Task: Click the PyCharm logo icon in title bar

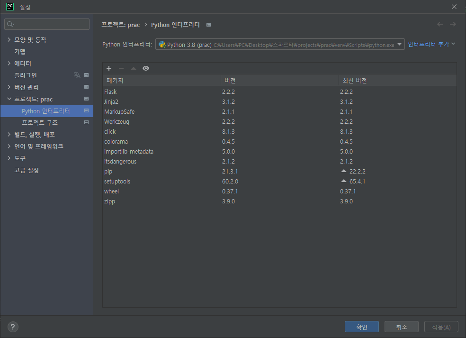Action: click(x=10, y=7)
